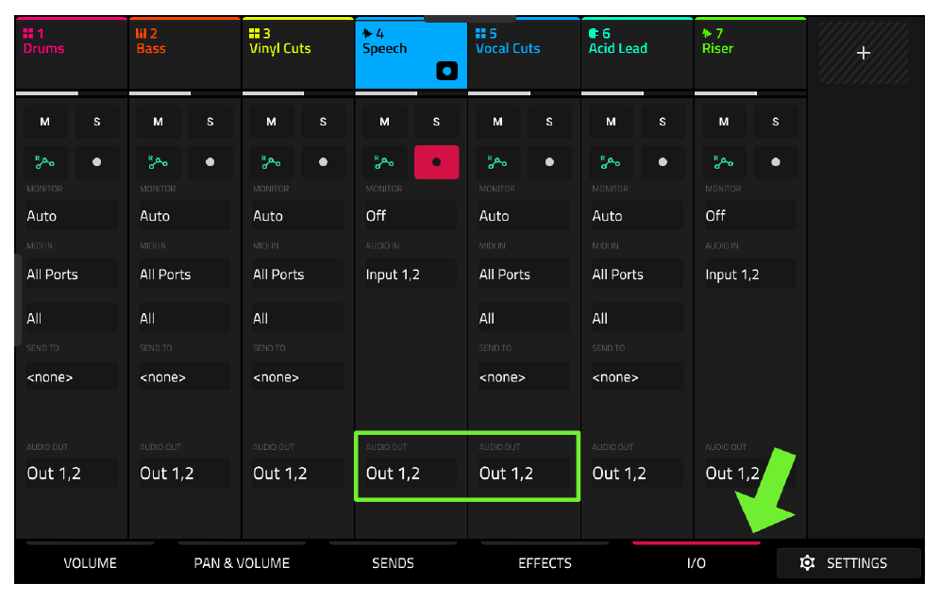Viewport: 940px width, 600px height.
Task: Mute the Bass track
Action: click(159, 122)
